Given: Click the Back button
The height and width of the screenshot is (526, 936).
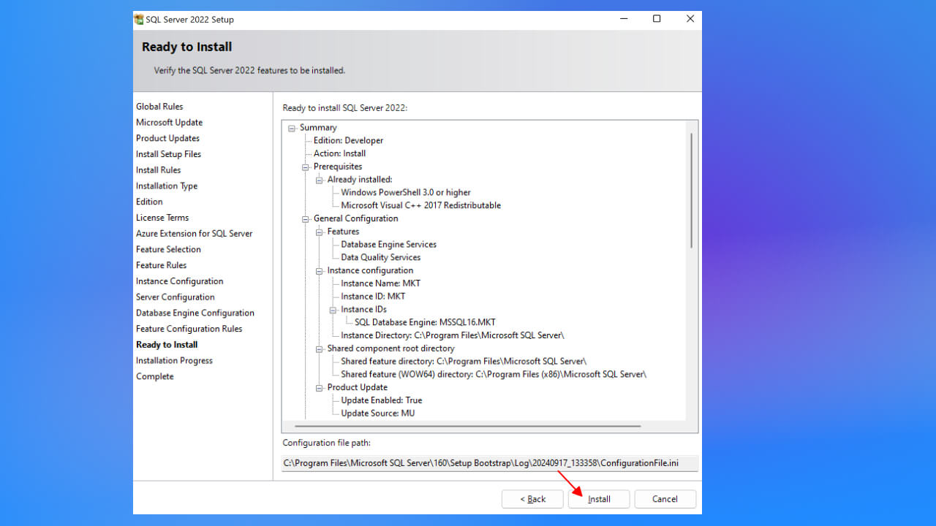Looking at the screenshot, I should pyautogui.click(x=532, y=499).
